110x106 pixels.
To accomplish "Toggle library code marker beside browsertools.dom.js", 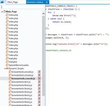I will pyautogui.click(x=39, y=82).
